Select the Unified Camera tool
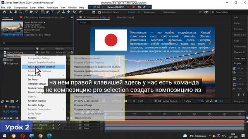The image size is (248, 139). click(31, 12)
